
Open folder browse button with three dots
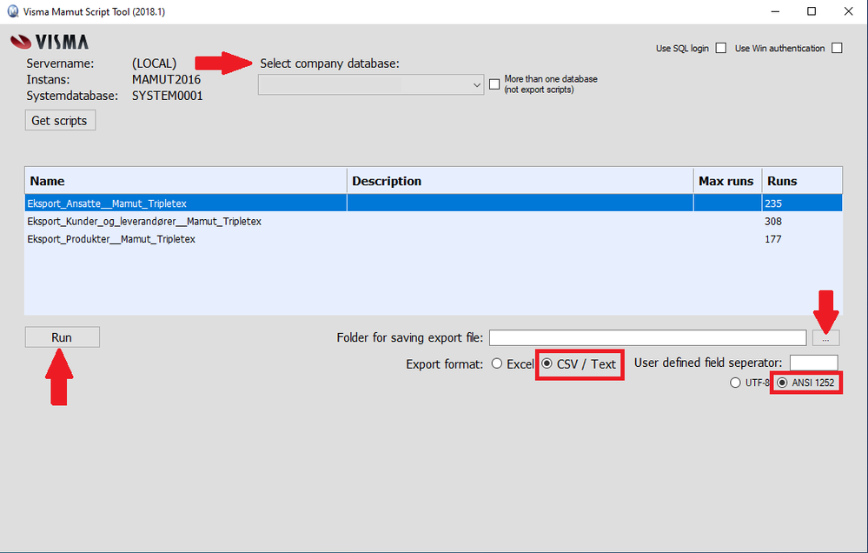826,337
